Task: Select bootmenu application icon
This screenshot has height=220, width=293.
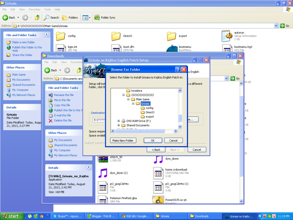Action: tap(172, 48)
